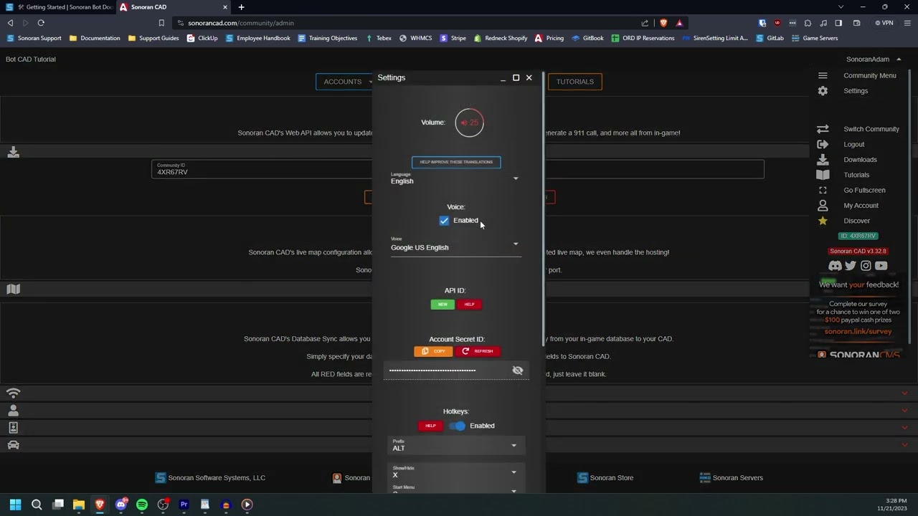
Task: Click the car icon row
Action: pos(13,445)
